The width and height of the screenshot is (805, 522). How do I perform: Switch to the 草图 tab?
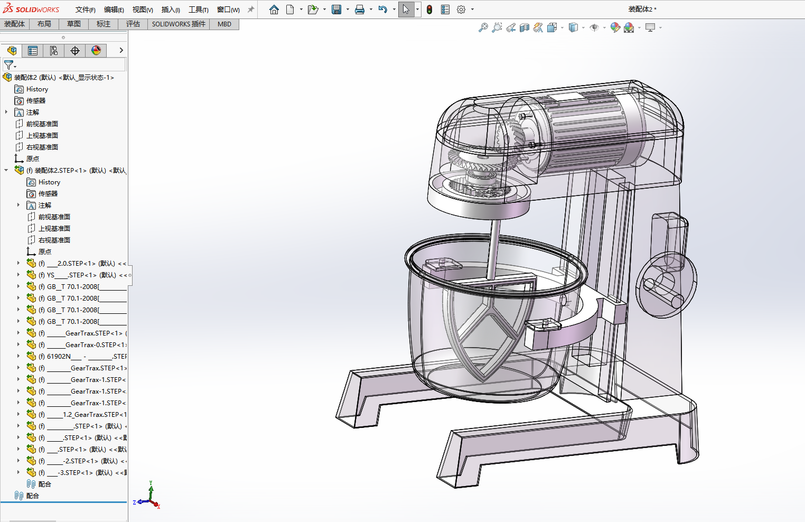point(74,24)
